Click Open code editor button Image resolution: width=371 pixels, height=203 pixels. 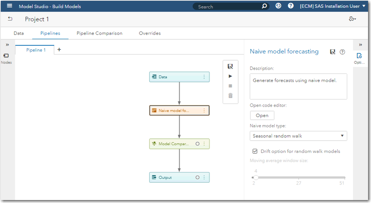[262, 115]
